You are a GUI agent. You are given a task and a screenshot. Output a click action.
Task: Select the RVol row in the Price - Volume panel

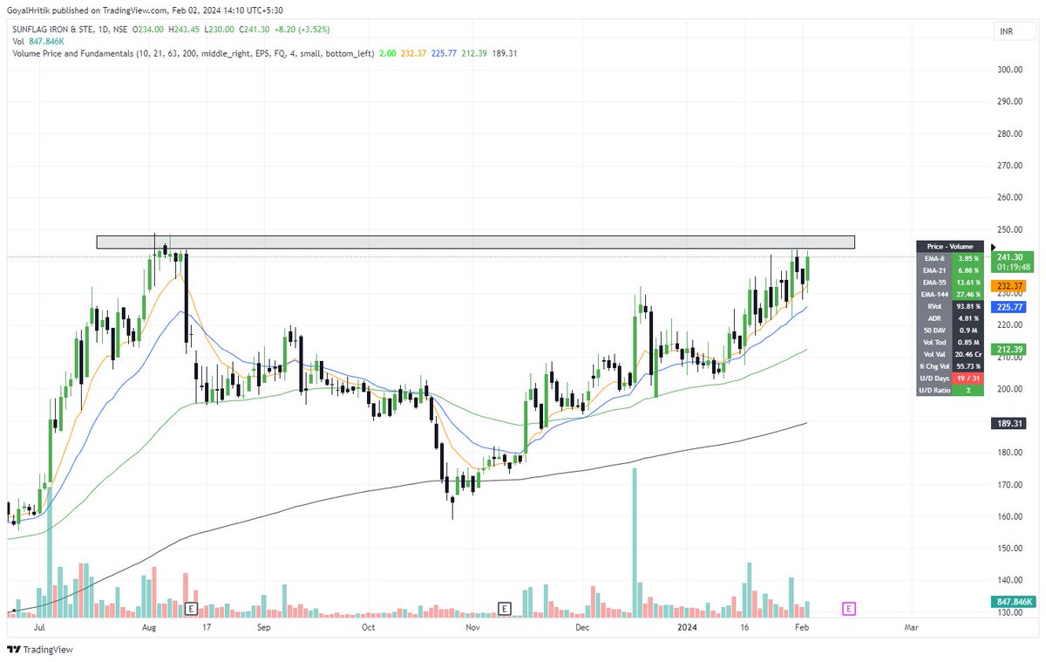[949, 306]
